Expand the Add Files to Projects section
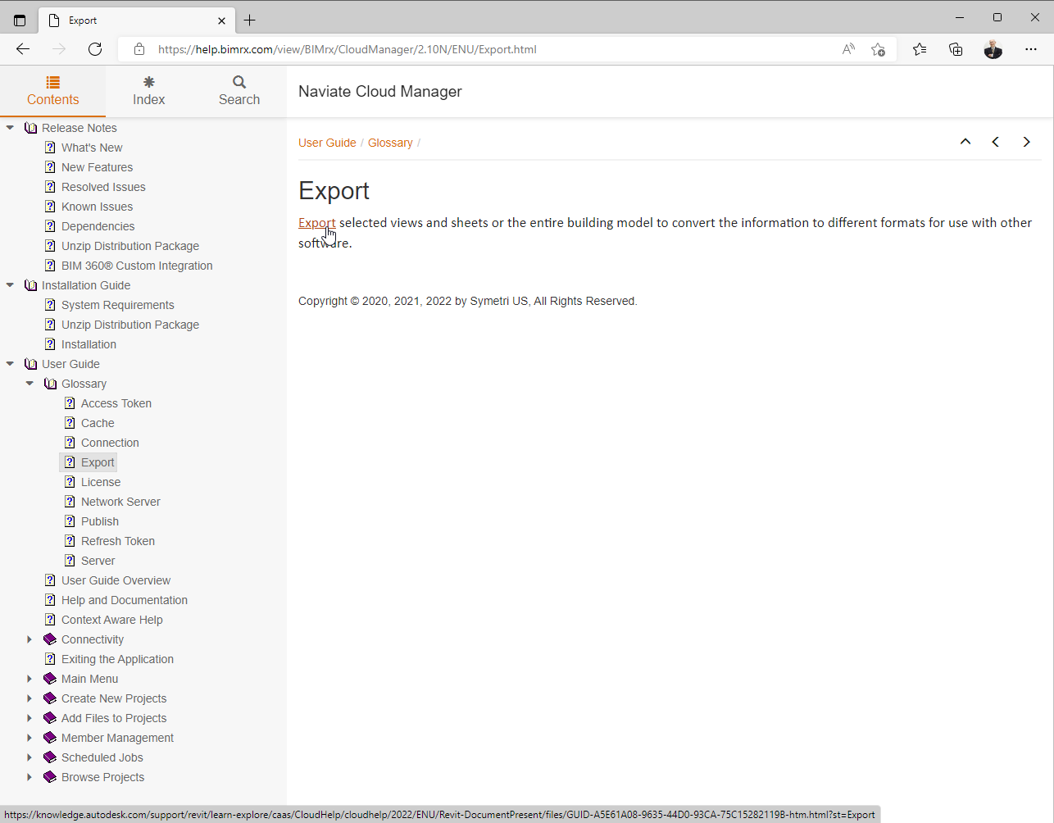Screen dimensions: 1054x823 click(30, 718)
